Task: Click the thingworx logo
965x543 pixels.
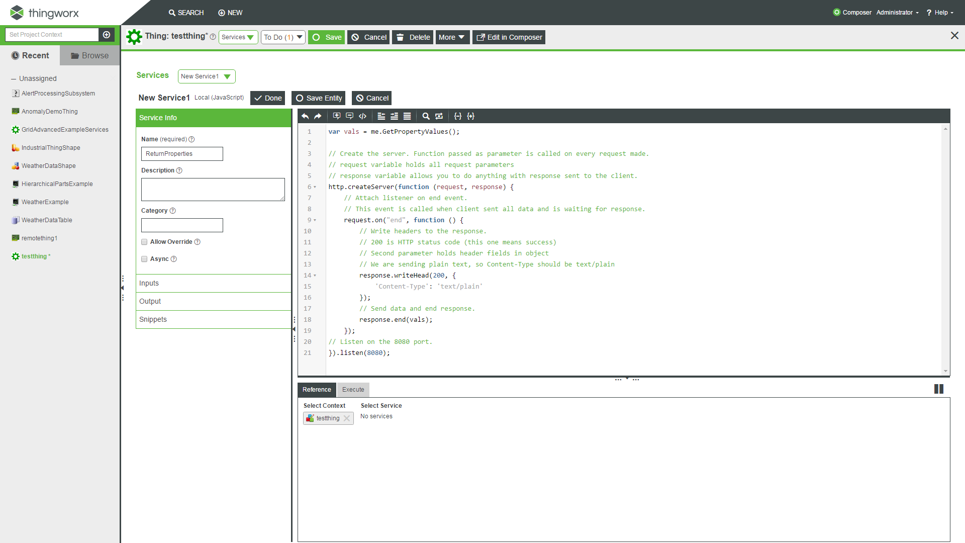Action: click(x=45, y=13)
